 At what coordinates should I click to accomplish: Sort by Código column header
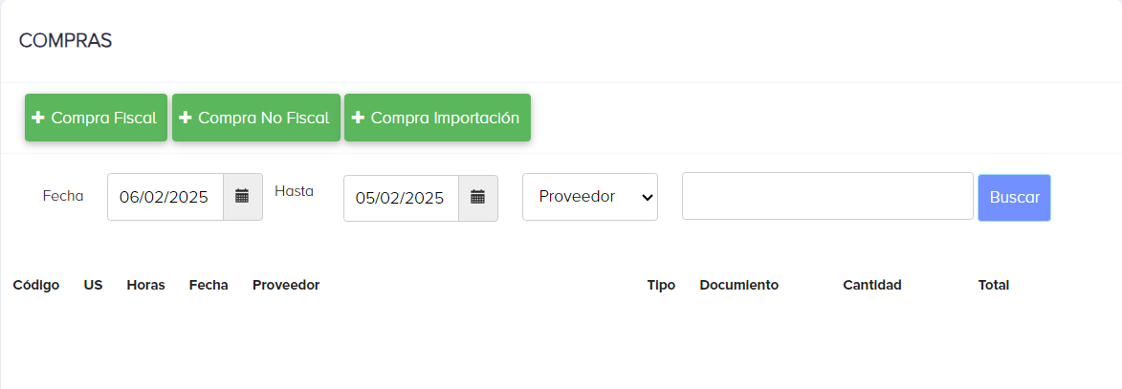tap(35, 286)
